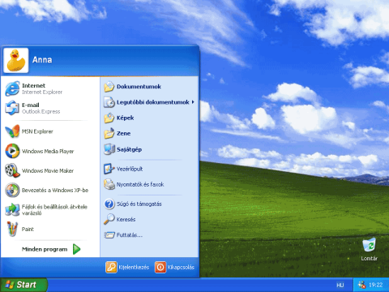Open the Képek folder icon
Screen dimensions: 389x292
(x=109, y=118)
